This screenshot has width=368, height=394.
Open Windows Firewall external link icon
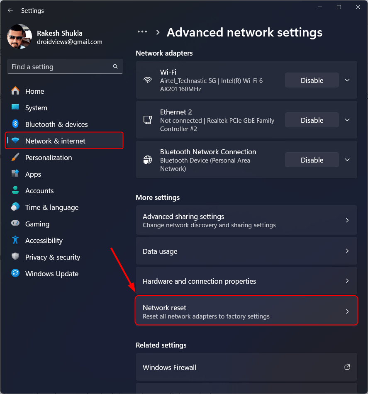(x=347, y=367)
